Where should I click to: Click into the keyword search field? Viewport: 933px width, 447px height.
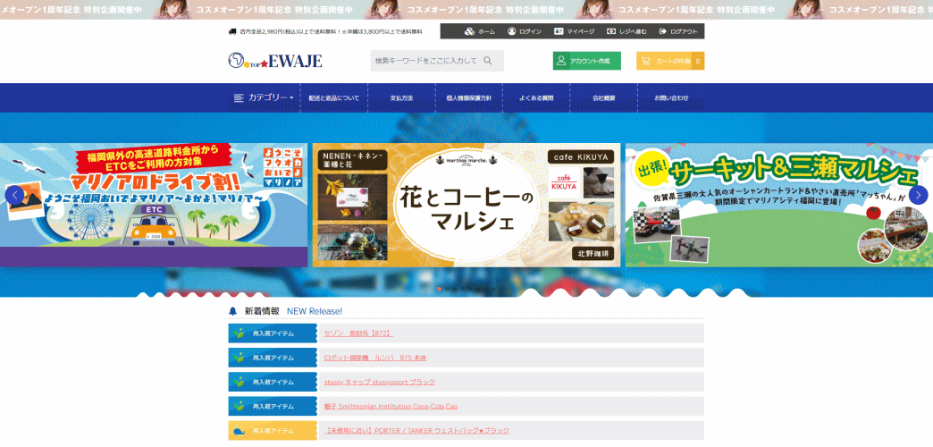tap(427, 61)
